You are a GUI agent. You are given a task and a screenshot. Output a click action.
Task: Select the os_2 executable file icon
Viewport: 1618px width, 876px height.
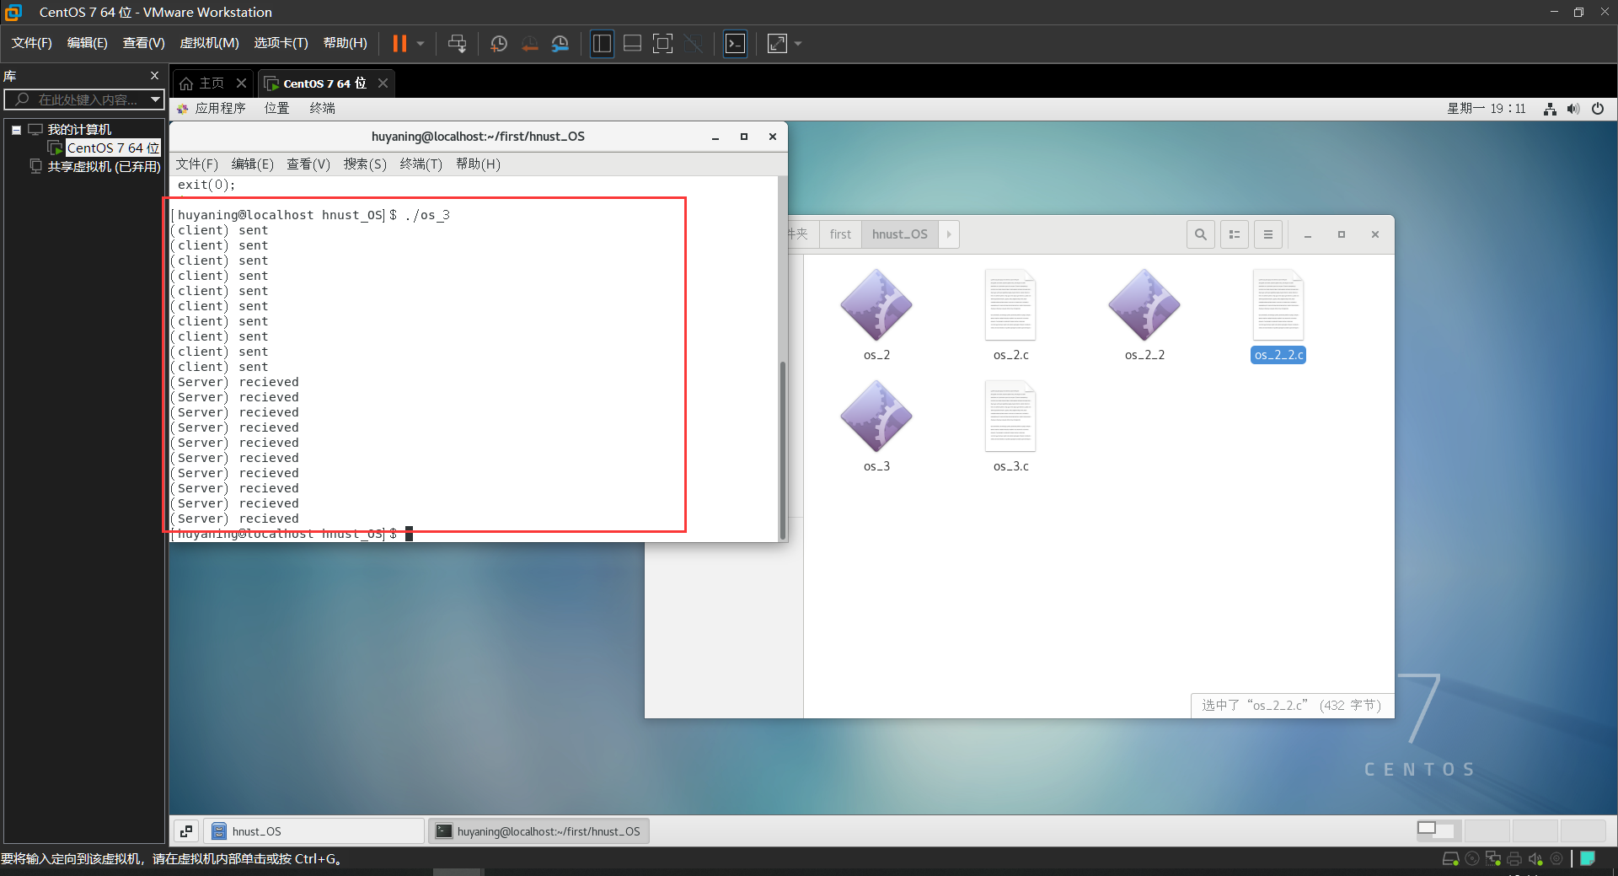(x=876, y=305)
